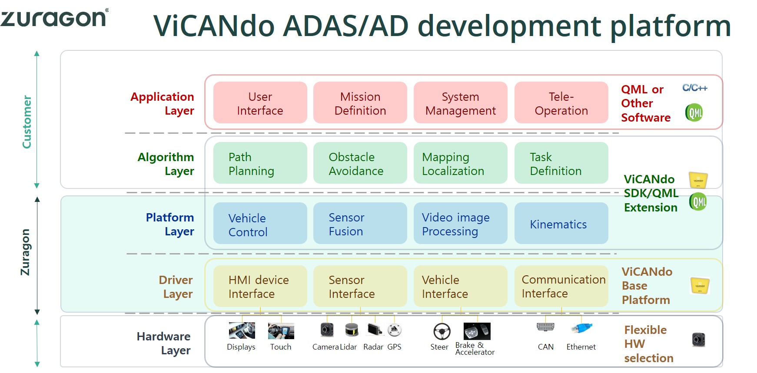Select the System Management block
Screen dimensions: 757x373
pyautogui.click(x=461, y=103)
